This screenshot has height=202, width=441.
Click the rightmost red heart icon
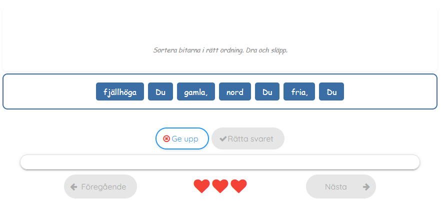coord(238,186)
